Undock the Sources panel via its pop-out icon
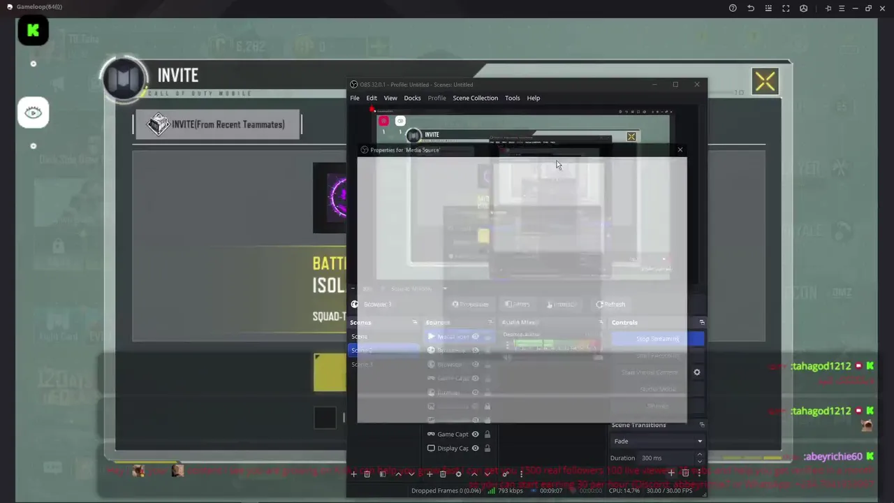This screenshot has height=503, width=894. 490,322
